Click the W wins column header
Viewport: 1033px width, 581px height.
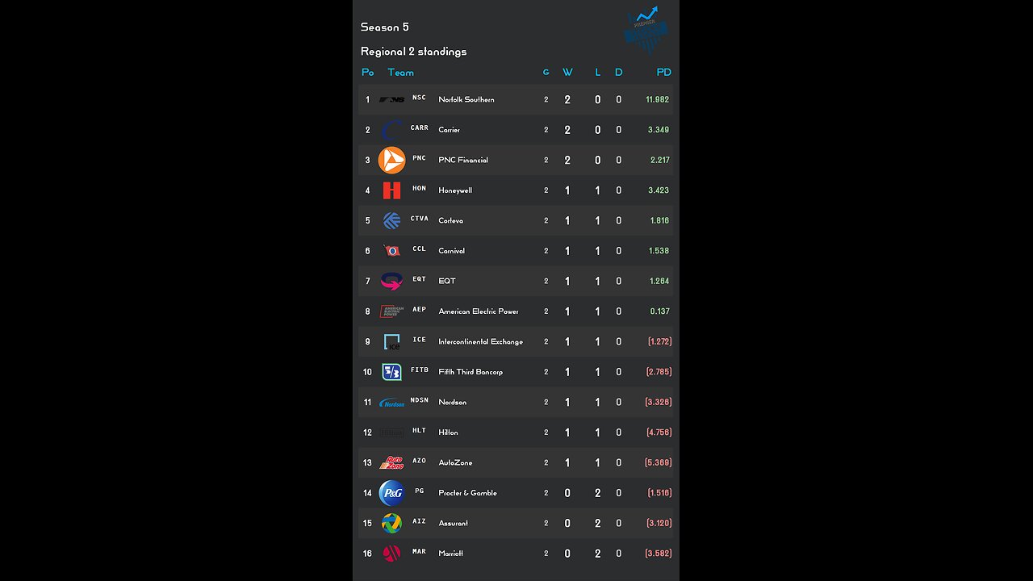coord(567,73)
